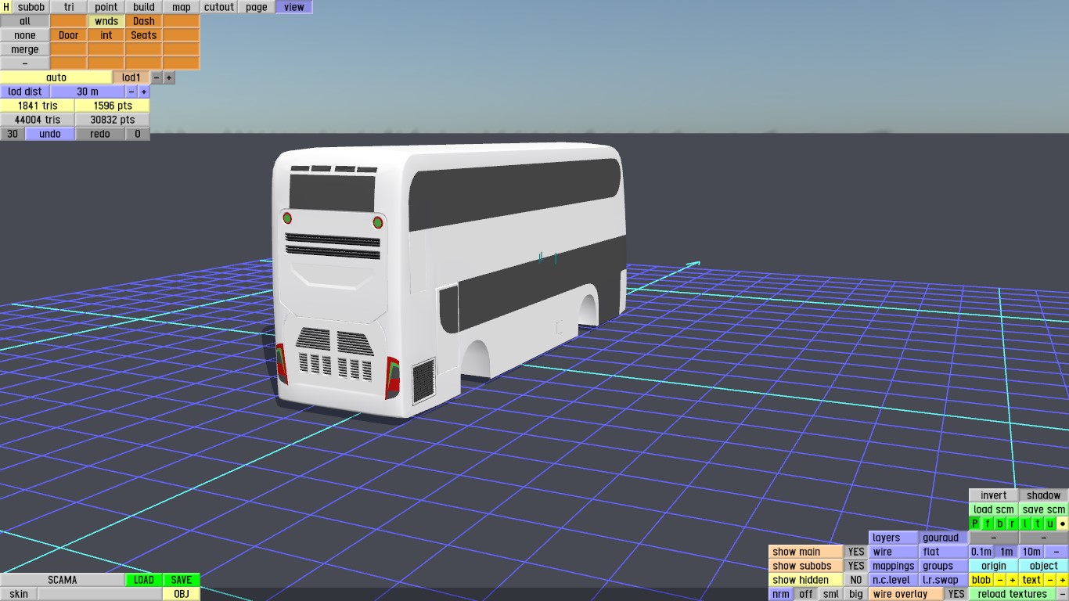Click the dot button after the view letters
Screen dimensions: 1069x601
1063,524
